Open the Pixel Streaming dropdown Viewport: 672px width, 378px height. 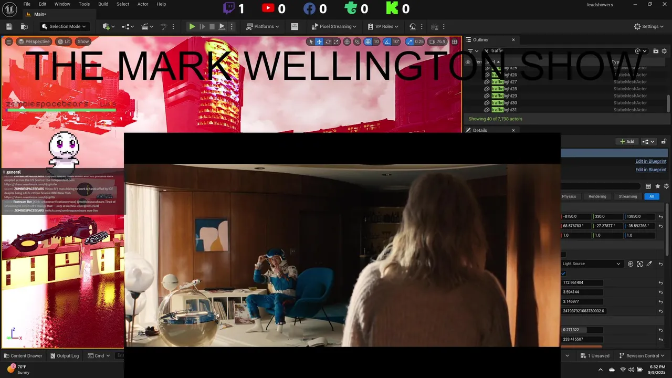tap(334, 26)
